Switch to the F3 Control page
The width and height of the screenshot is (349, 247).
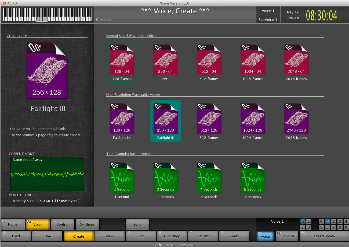(x=63, y=224)
